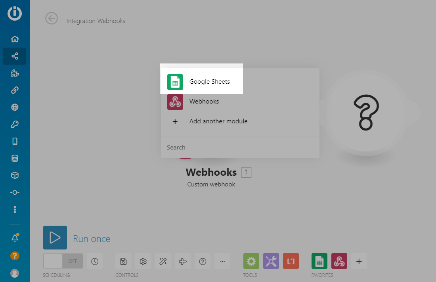Click the Integration Webhooks scenario title
436x282 pixels.
tap(96, 21)
